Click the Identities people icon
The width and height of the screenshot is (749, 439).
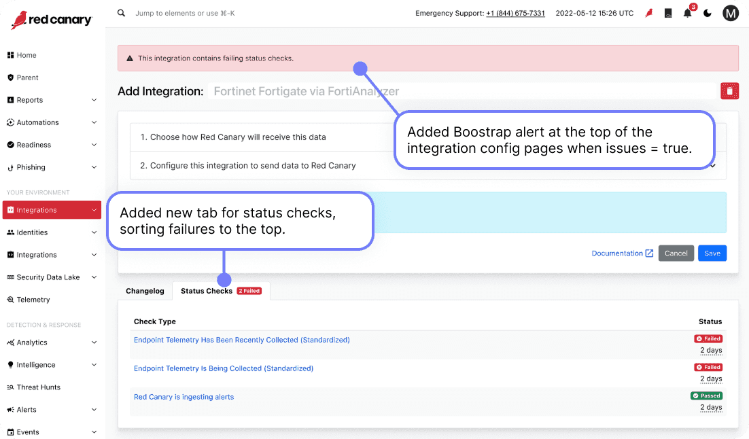point(10,232)
